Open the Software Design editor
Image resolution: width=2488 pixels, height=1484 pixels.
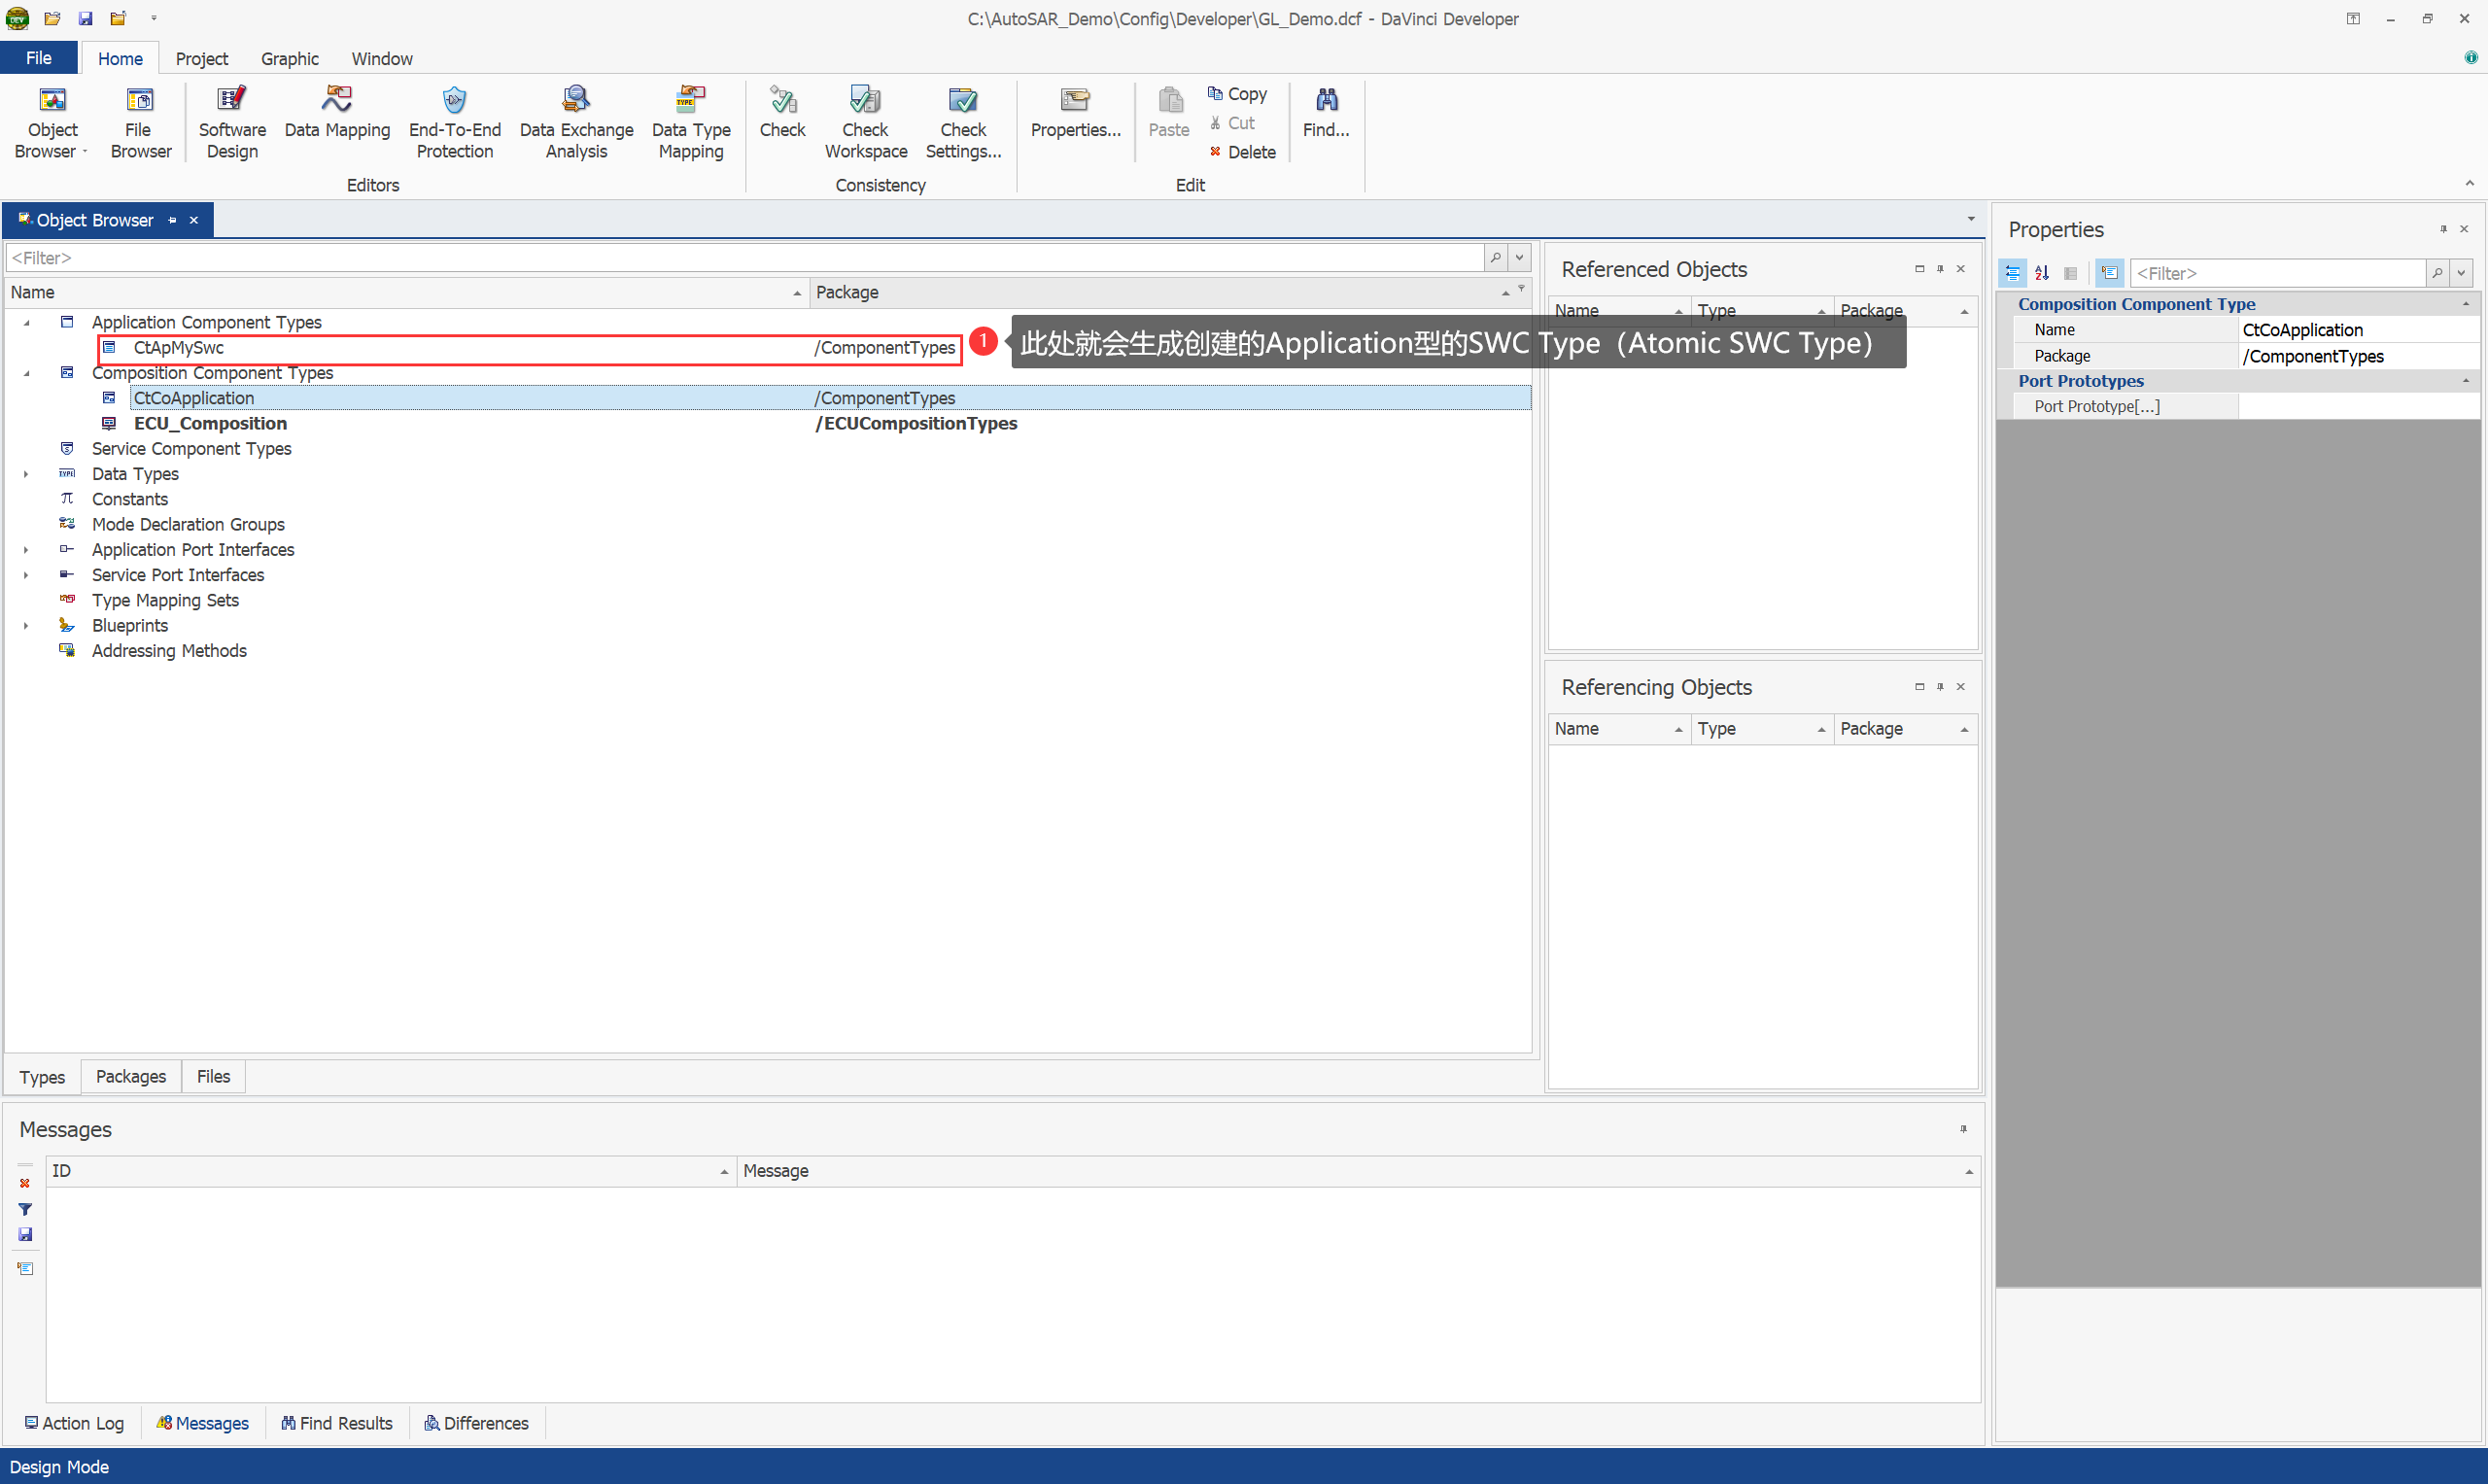[232, 122]
